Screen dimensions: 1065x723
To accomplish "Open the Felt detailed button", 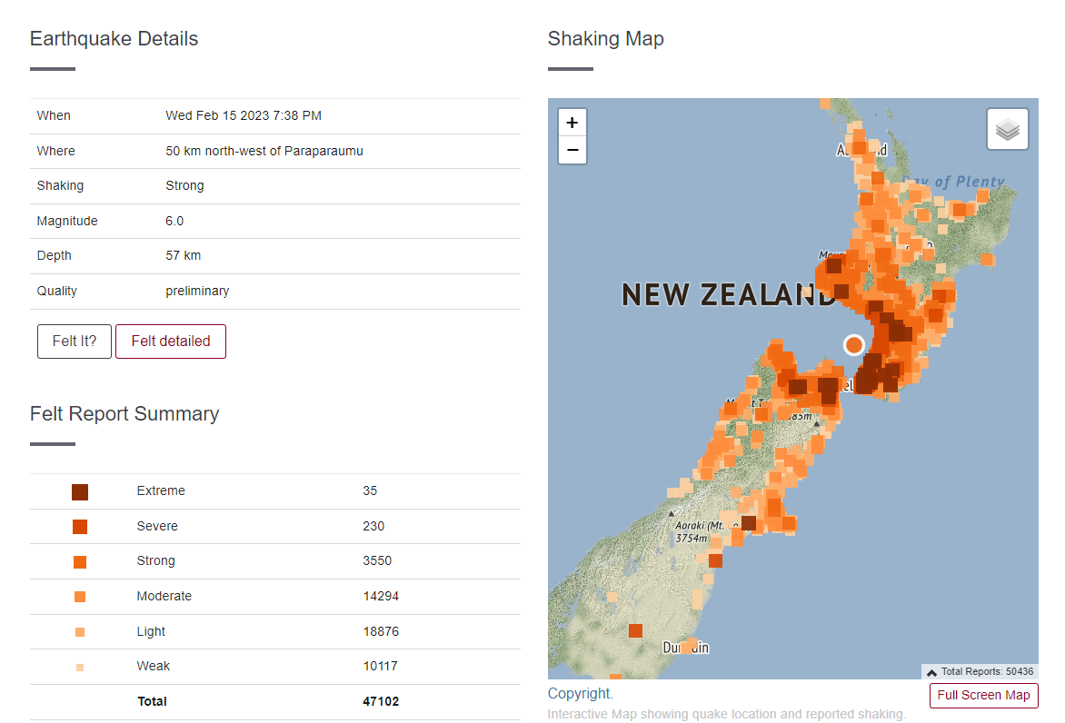I will [171, 341].
